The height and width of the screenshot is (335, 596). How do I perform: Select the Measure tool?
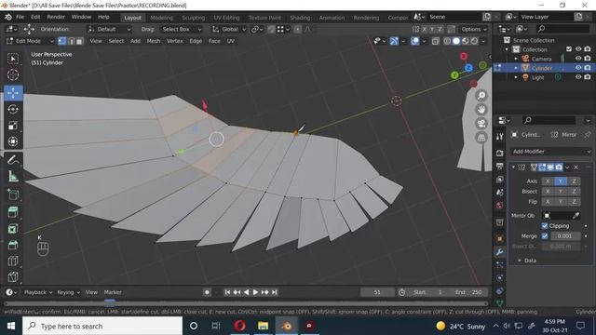(13, 176)
